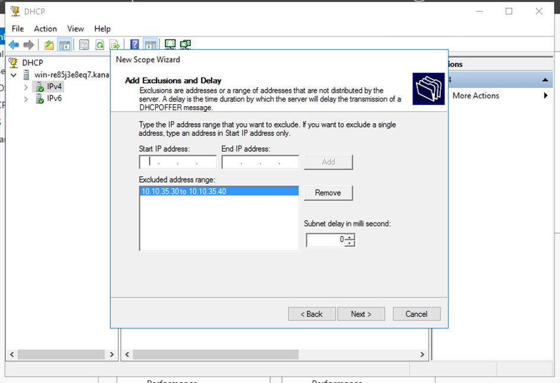
Task: Collapse the win-re85j3e8eq7 server node
Action: click(x=14, y=75)
